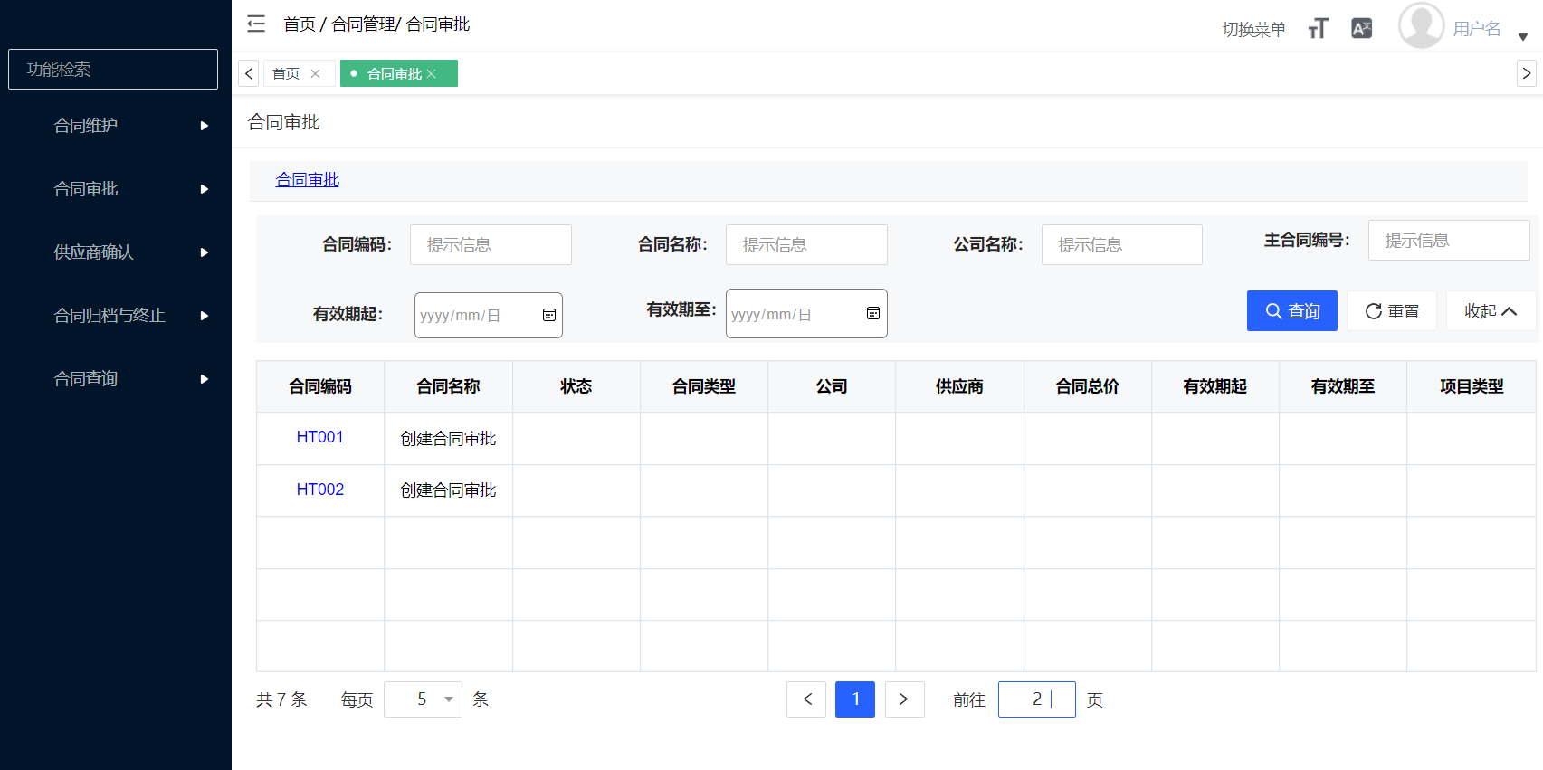Click the 功能检索 search box
The width and height of the screenshot is (1543, 770).
click(113, 69)
